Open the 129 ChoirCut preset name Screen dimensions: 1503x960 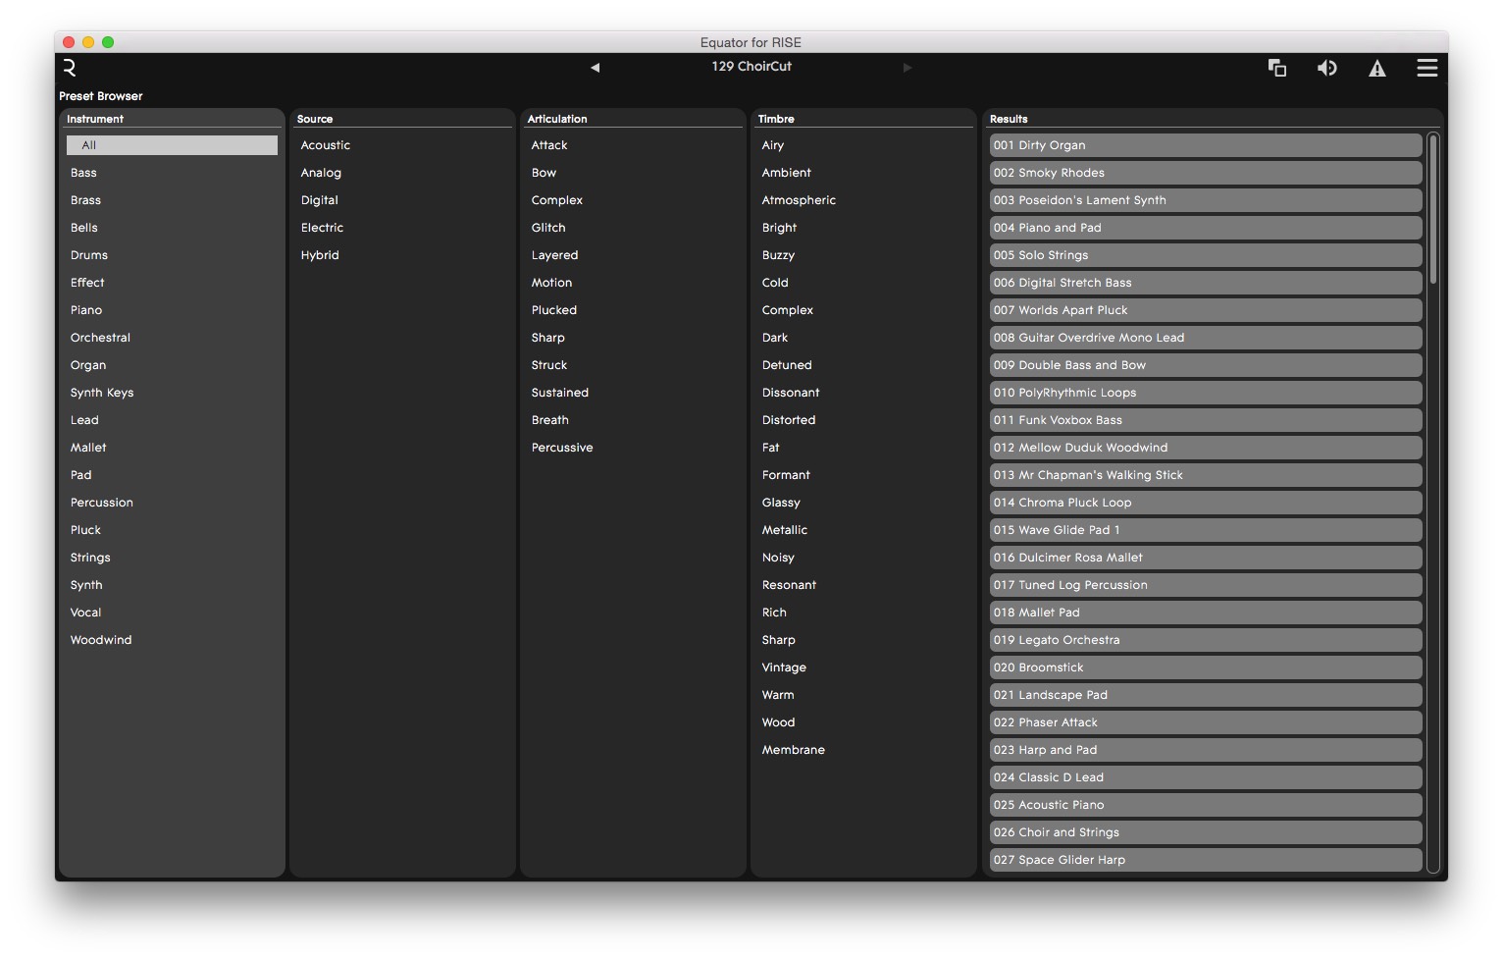pos(751,67)
